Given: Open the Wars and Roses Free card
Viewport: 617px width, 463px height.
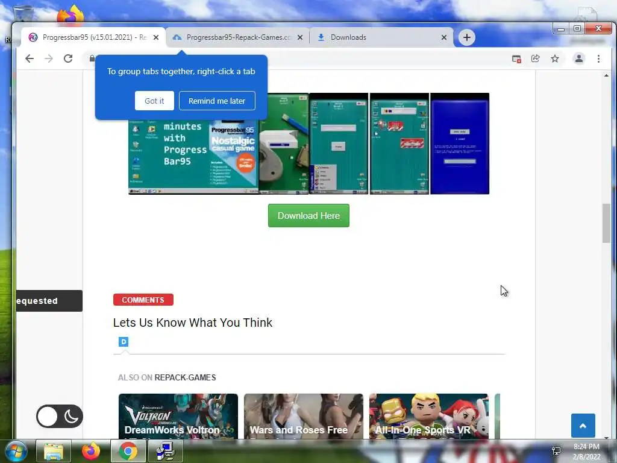Looking at the screenshot, I should click(304, 417).
